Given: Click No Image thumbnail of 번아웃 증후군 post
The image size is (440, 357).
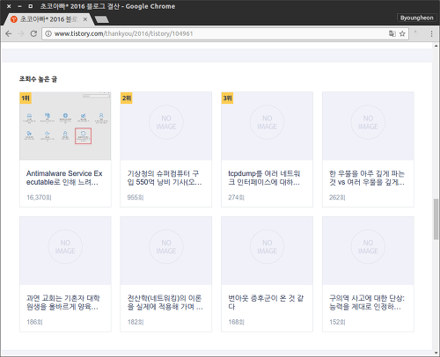Looking at the screenshot, I should 267,251.
